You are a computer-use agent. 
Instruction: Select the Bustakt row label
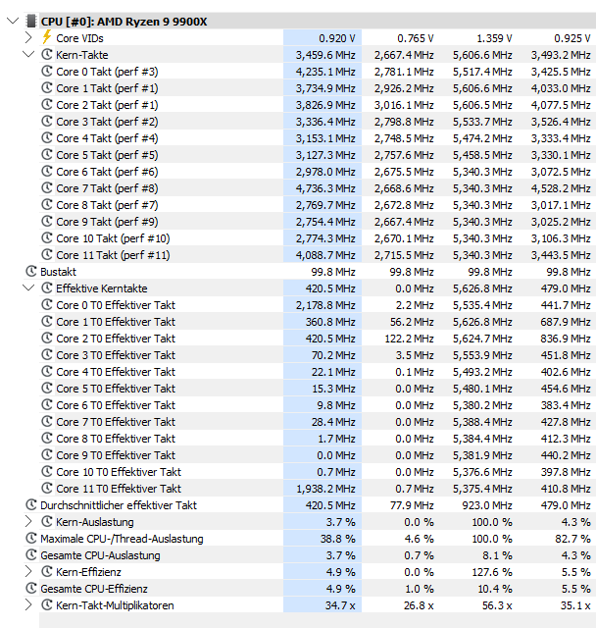(x=58, y=272)
